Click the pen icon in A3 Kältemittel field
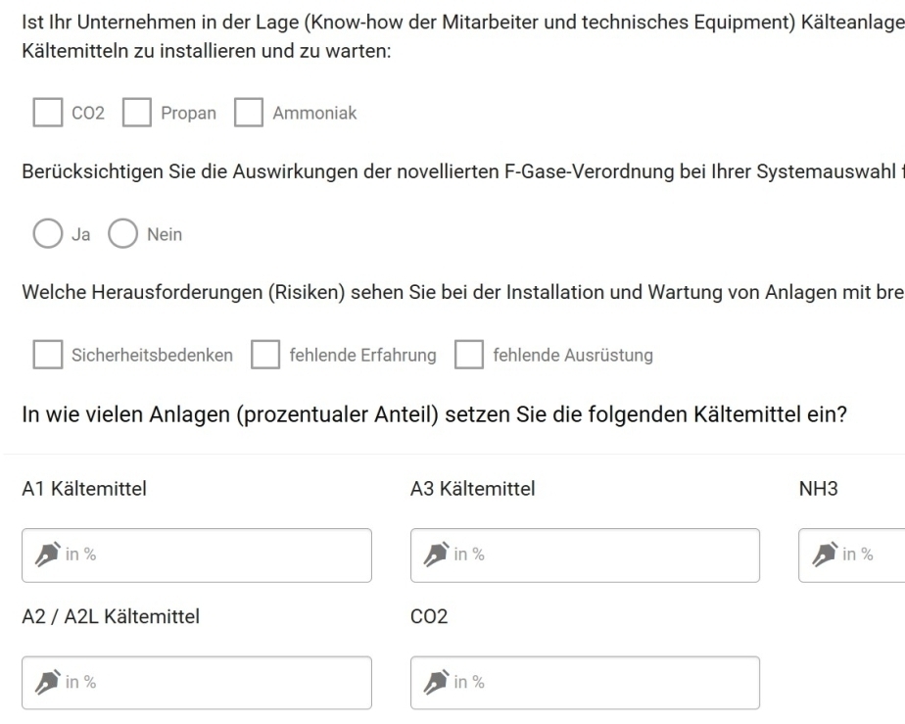Viewport: 905px width, 724px height. pos(436,555)
